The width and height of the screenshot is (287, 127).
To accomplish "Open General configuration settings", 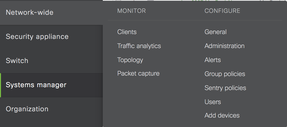I will pyautogui.click(x=215, y=32).
